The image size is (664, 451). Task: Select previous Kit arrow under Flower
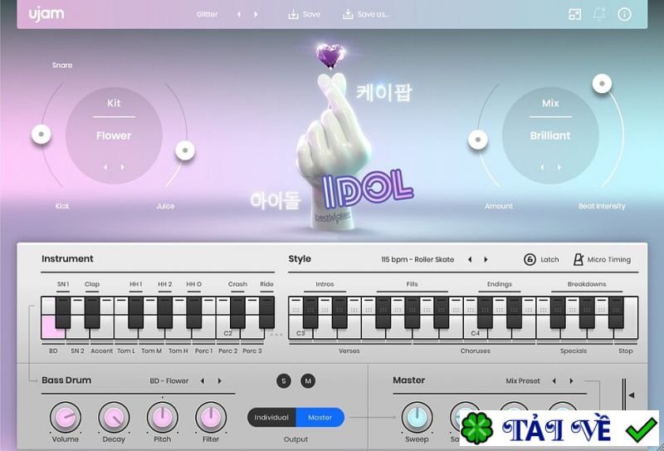click(105, 168)
